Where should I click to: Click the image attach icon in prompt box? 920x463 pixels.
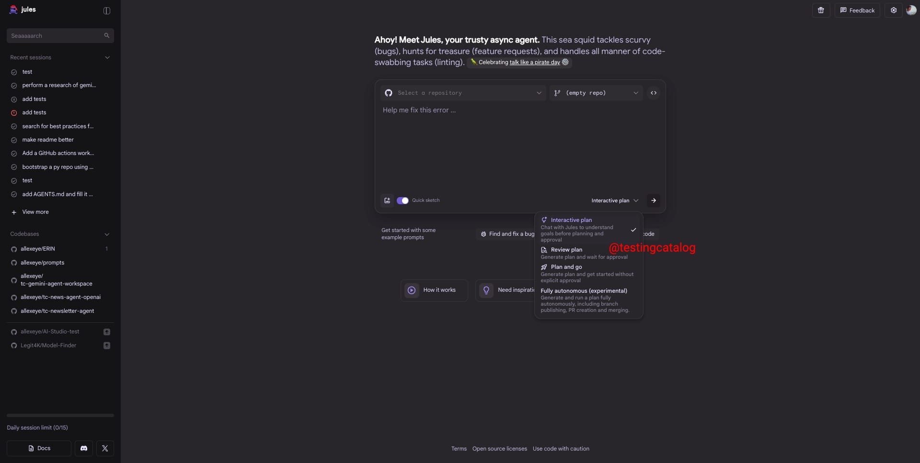coord(387,200)
